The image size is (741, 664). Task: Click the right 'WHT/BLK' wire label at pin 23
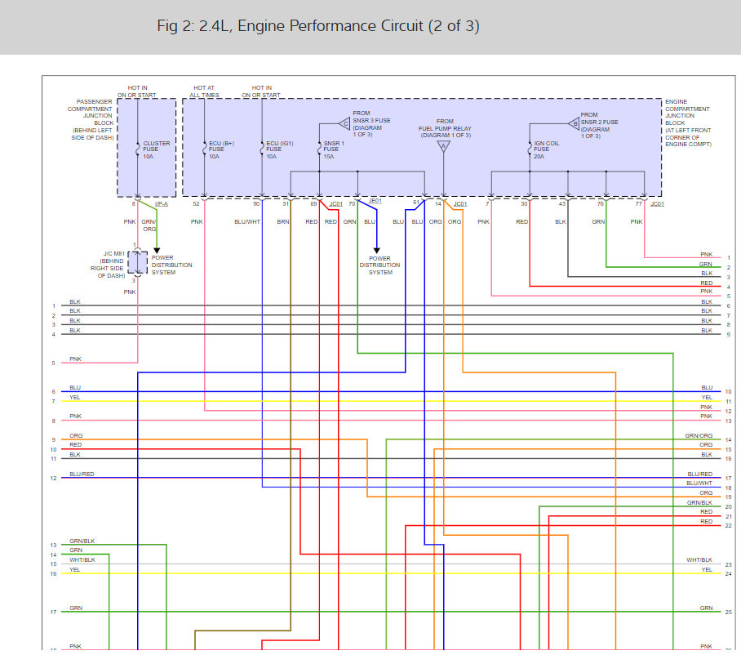coord(699,560)
